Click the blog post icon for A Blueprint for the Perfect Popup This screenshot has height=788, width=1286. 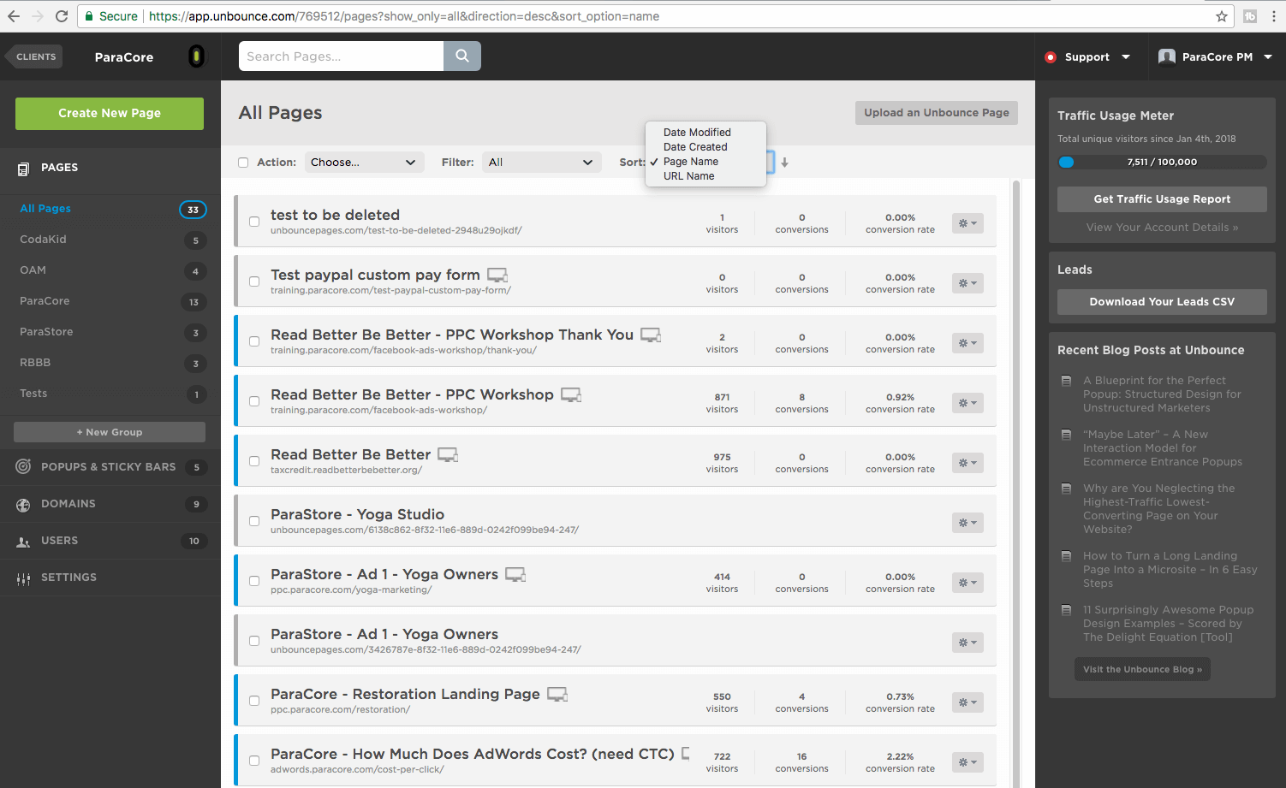tap(1066, 381)
